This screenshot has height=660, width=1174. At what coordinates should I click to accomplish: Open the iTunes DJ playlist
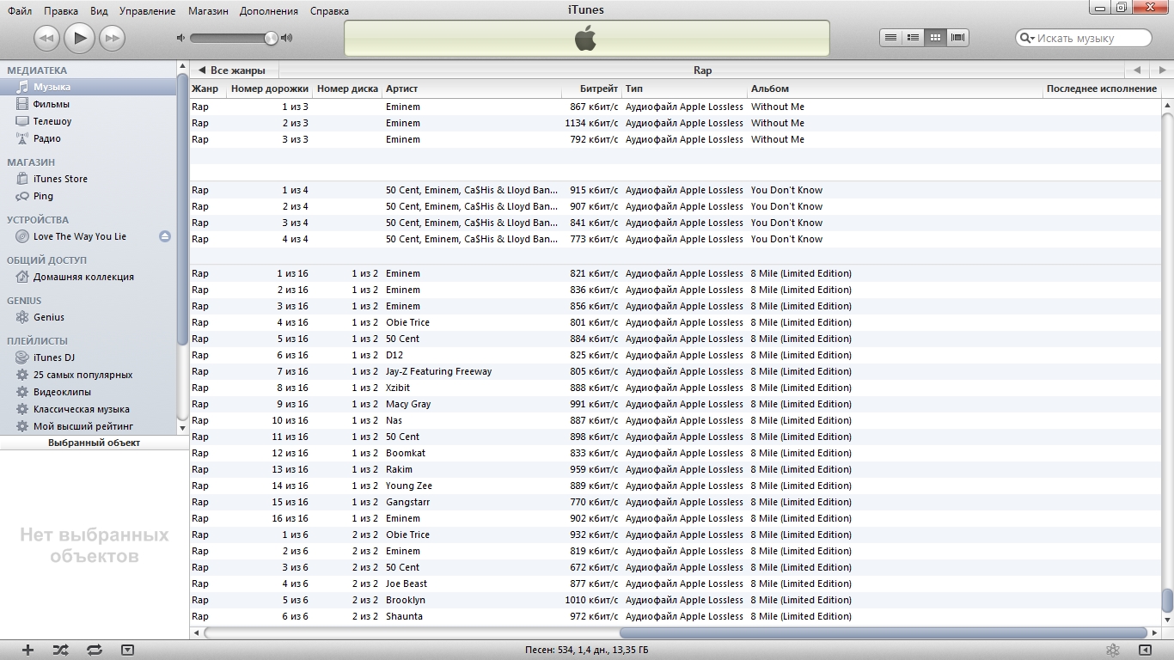tap(88, 357)
